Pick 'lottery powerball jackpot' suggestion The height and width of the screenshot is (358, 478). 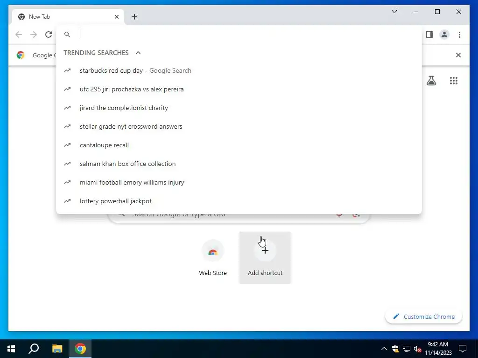(239, 201)
